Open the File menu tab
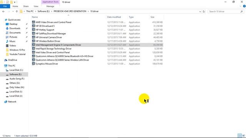 [5, 6]
